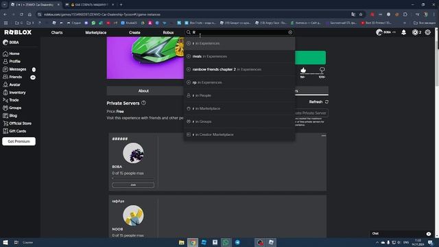The width and height of the screenshot is (439, 247).
Task: Open the Robux page
Action: (x=168, y=32)
